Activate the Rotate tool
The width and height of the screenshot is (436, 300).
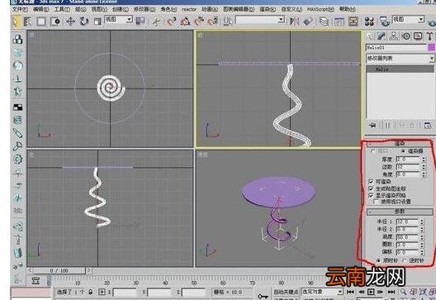point(84,21)
